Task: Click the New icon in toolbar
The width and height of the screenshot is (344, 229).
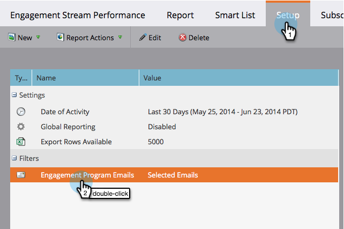Action: (11, 38)
